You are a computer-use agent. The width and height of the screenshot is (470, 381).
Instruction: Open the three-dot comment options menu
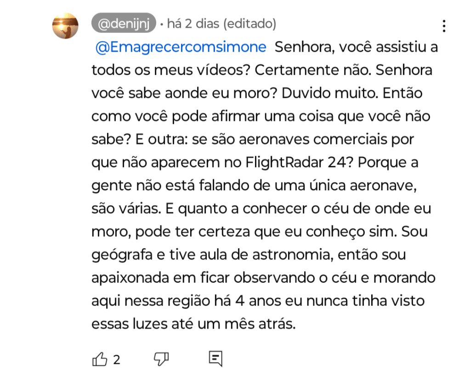coord(444,26)
